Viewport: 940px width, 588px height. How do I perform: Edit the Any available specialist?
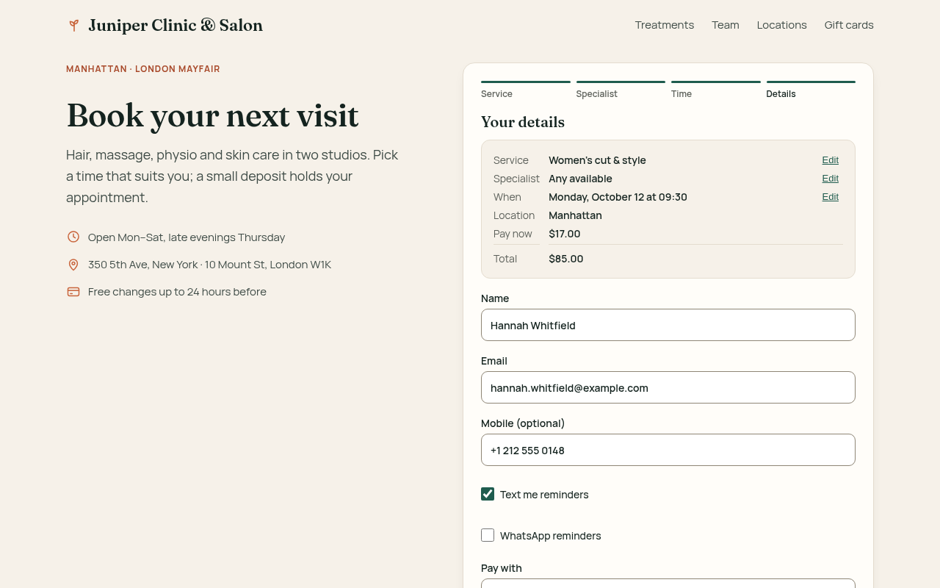[831, 179]
